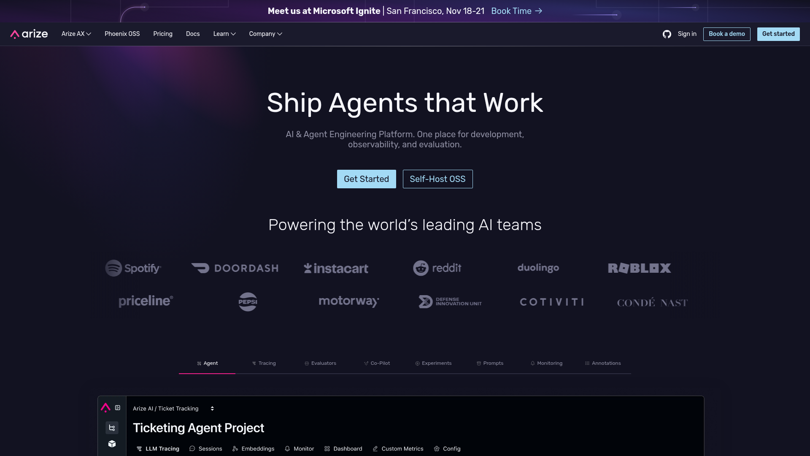Select the Embeddings tool
This screenshot has width=810, height=456.
click(x=253, y=449)
